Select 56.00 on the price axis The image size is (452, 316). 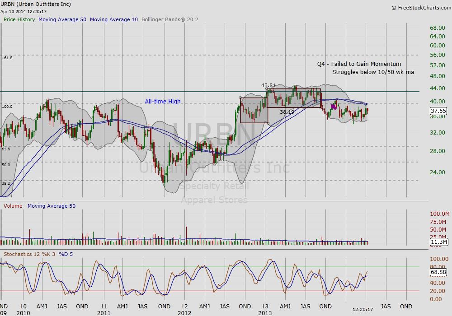437,55
